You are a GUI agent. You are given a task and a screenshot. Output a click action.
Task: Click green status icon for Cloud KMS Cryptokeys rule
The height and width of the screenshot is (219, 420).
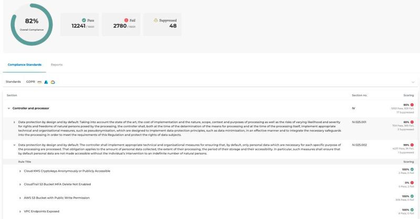coord(412,169)
